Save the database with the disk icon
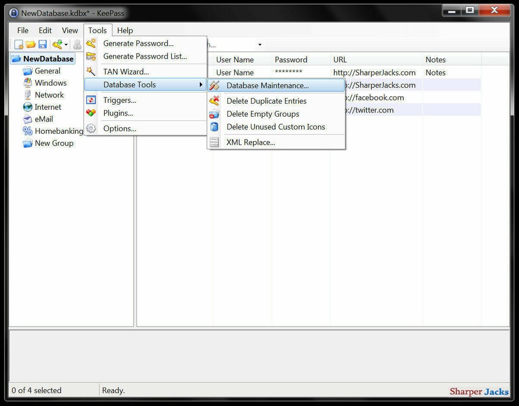The width and height of the screenshot is (519, 406). 43,44
